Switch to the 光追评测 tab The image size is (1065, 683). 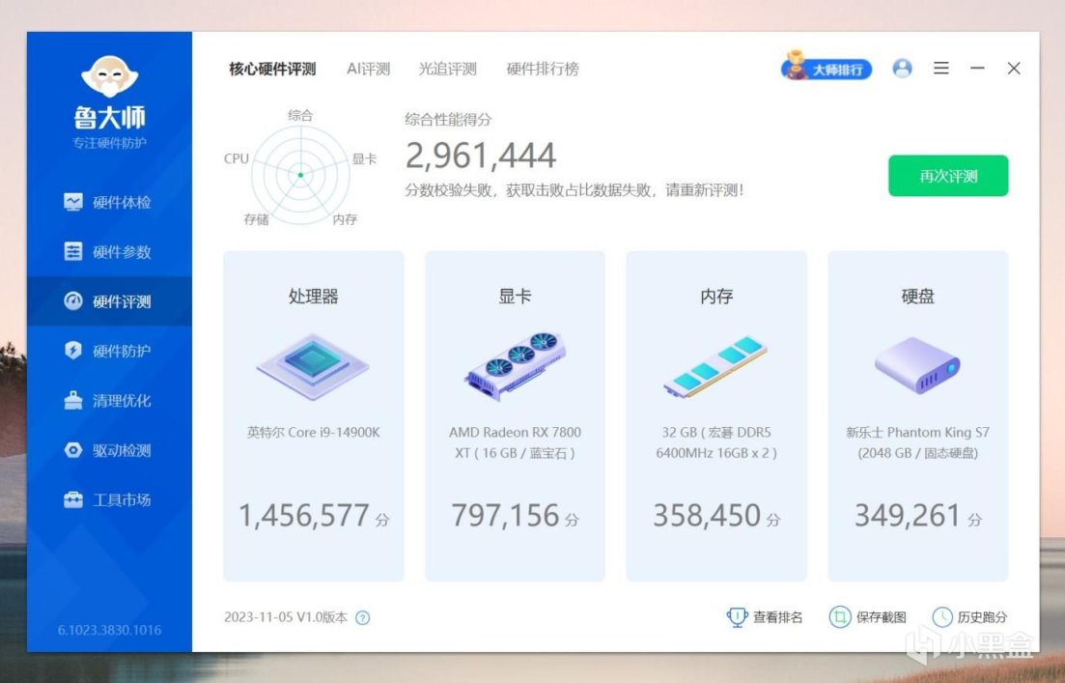pos(448,69)
